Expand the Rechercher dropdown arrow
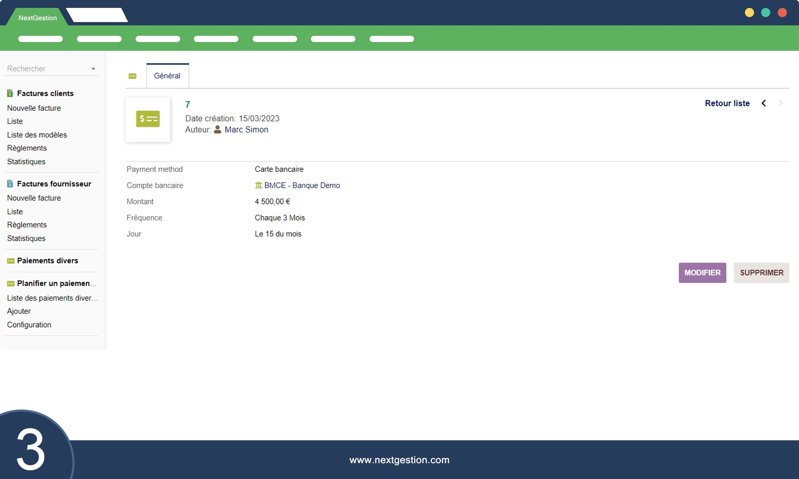This screenshot has height=479, width=799. pyautogui.click(x=93, y=69)
